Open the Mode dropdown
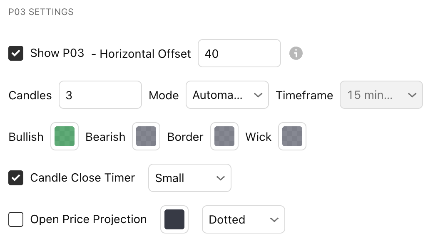 (227, 95)
